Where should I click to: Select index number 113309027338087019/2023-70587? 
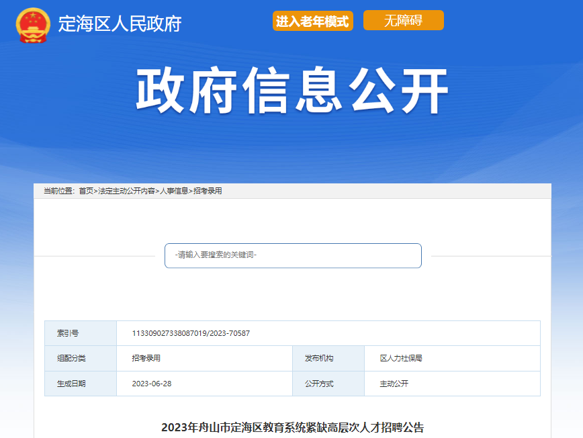click(x=191, y=333)
